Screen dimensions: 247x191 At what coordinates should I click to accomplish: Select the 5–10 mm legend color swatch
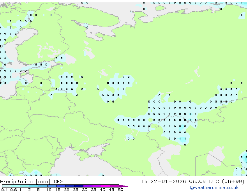click(x=42, y=186)
